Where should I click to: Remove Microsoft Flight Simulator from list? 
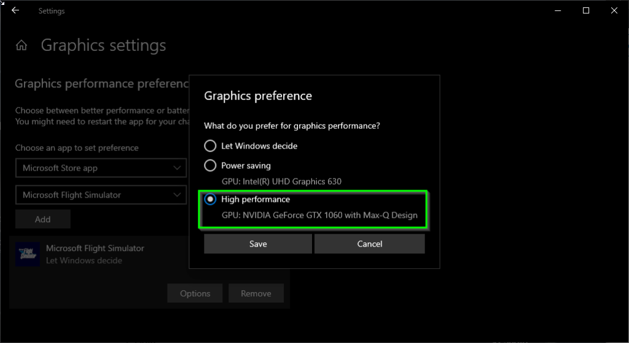[256, 293]
